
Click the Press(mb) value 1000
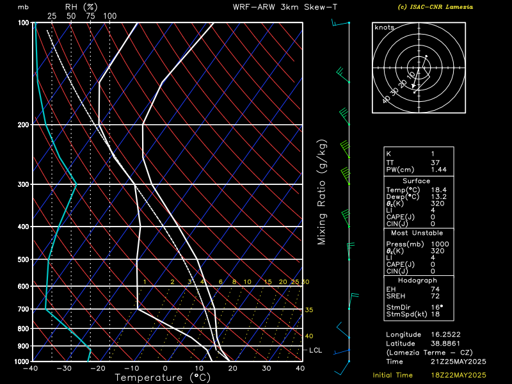point(440,244)
